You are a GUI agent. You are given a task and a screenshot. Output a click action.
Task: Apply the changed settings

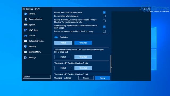[x=103, y=78]
